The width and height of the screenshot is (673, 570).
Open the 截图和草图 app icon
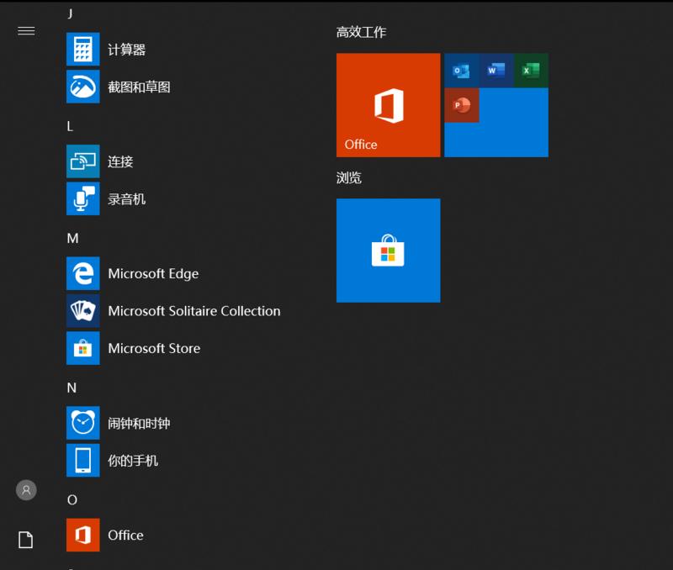pos(82,87)
